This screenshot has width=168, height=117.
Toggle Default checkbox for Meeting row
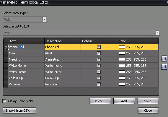[x=99, y=59]
